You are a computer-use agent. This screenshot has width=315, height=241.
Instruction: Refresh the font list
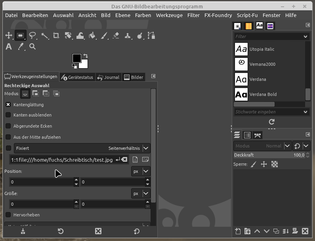pyautogui.click(x=271, y=122)
